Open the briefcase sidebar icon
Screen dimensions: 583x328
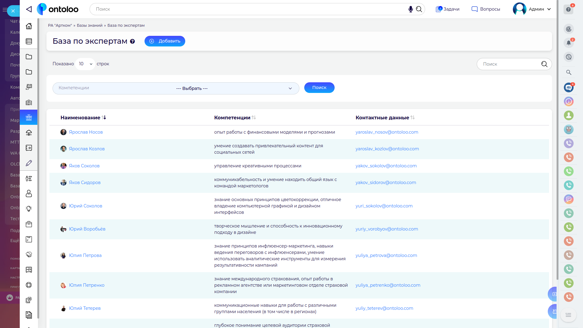point(29,224)
